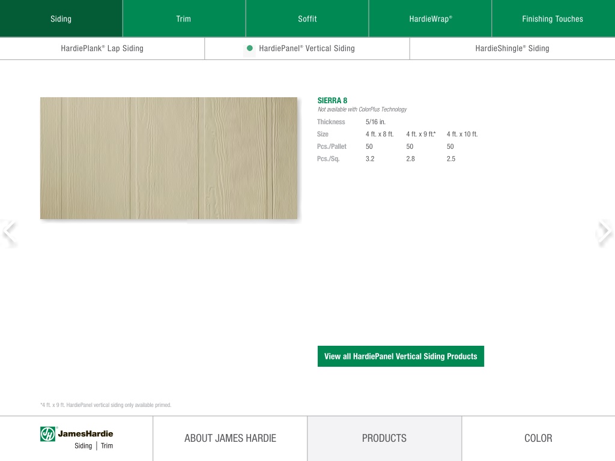Open the Products section
This screenshot has width=615, height=461.
click(x=384, y=438)
